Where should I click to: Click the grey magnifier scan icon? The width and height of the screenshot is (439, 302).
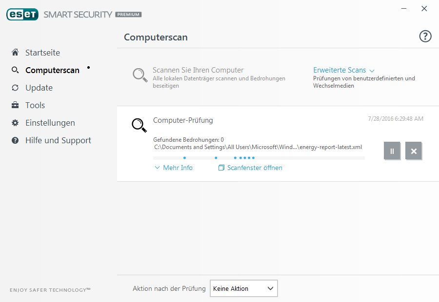[140, 75]
